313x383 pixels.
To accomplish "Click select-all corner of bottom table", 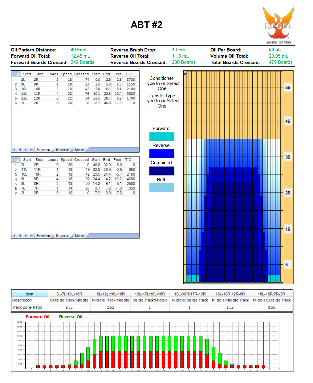I will click(15, 160).
